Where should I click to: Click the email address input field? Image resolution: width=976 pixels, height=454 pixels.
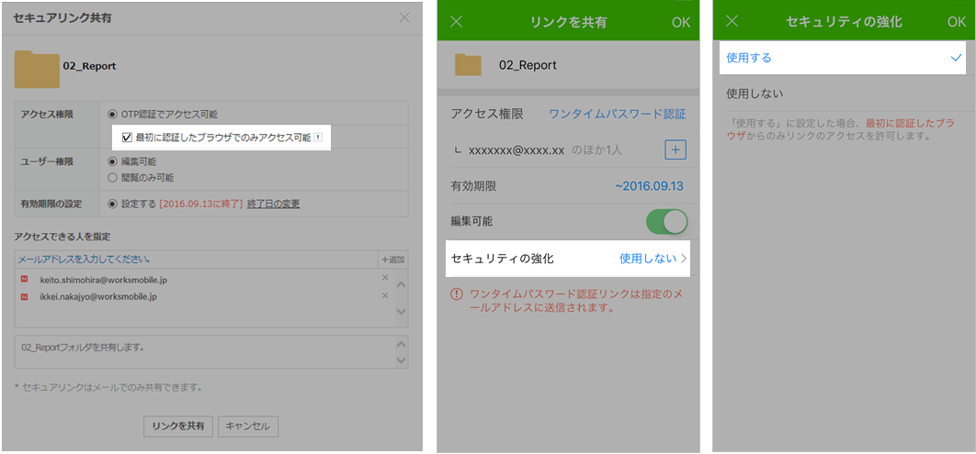(x=196, y=260)
